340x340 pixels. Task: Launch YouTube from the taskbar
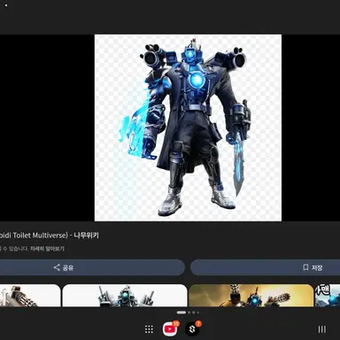tap(170, 329)
